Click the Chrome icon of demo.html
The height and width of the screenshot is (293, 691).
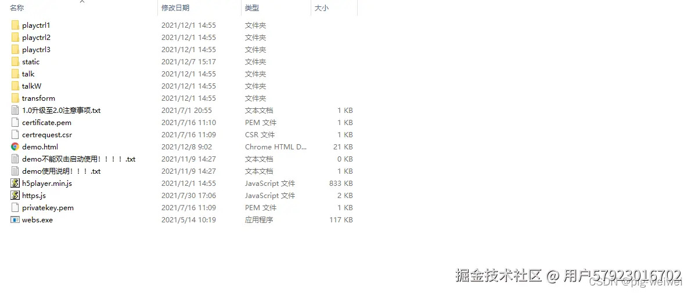15,146
